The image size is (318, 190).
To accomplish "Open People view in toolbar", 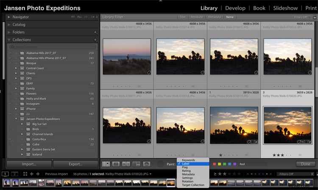I will [x=147, y=164].
